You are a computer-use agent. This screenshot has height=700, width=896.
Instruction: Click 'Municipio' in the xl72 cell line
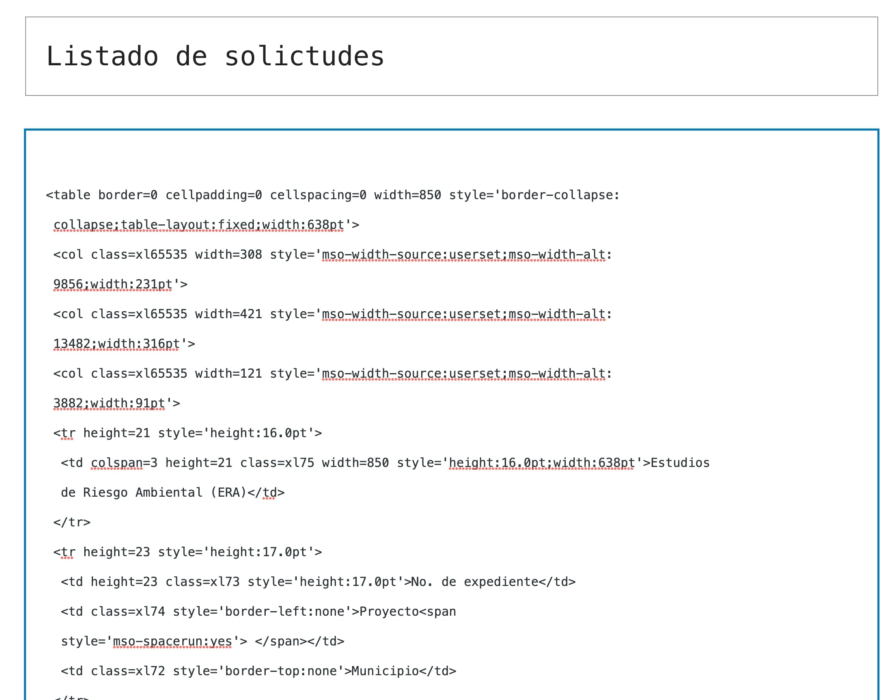point(385,671)
